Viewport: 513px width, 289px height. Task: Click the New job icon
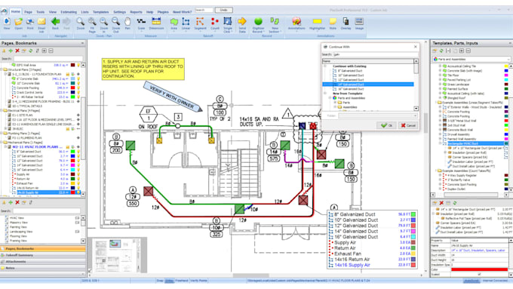[7, 22]
